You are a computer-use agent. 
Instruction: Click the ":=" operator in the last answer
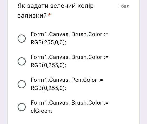pyautogui.click(x=106, y=103)
